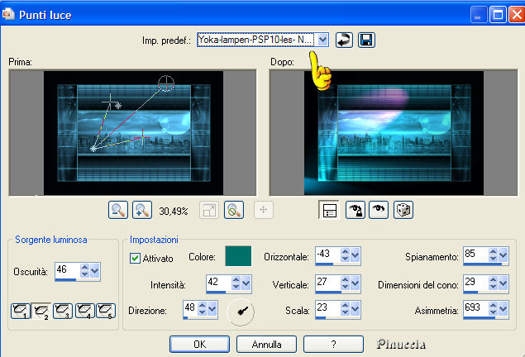Viewport: 525px width, 357px height.
Task: Click the Spianamento field showing 85
Action: (475, 255)
